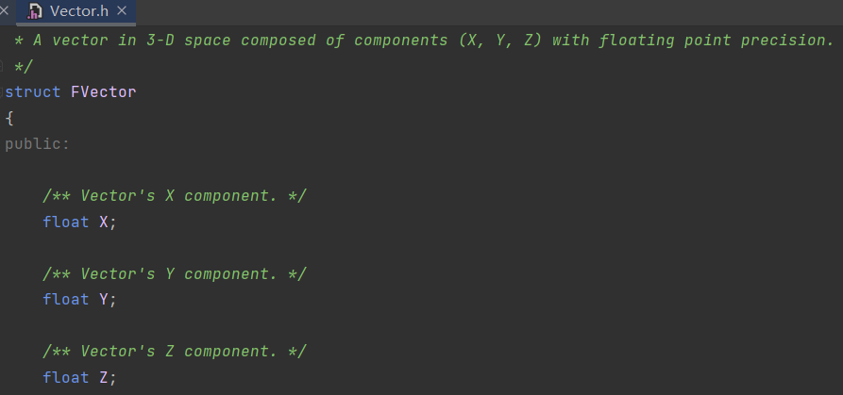Click the float keyword before X

(66, 222)
